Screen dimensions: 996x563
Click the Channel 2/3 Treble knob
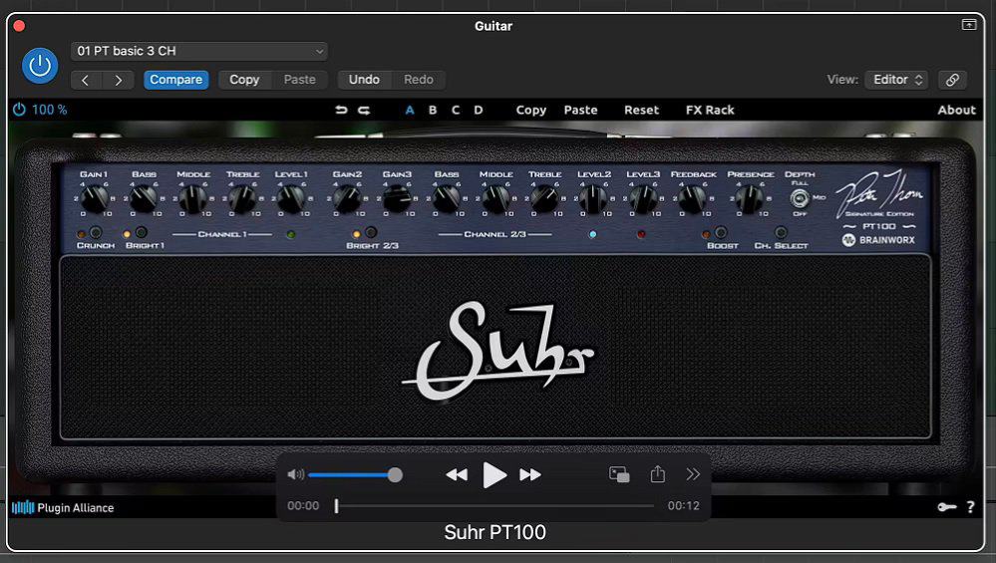545,199
